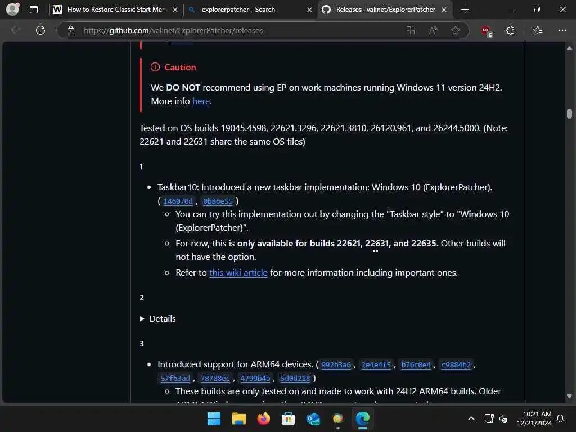The height and width of the screenshot is (432, 576).
Task: Launch Firefox from the taskbar
Action: point(263,418)
